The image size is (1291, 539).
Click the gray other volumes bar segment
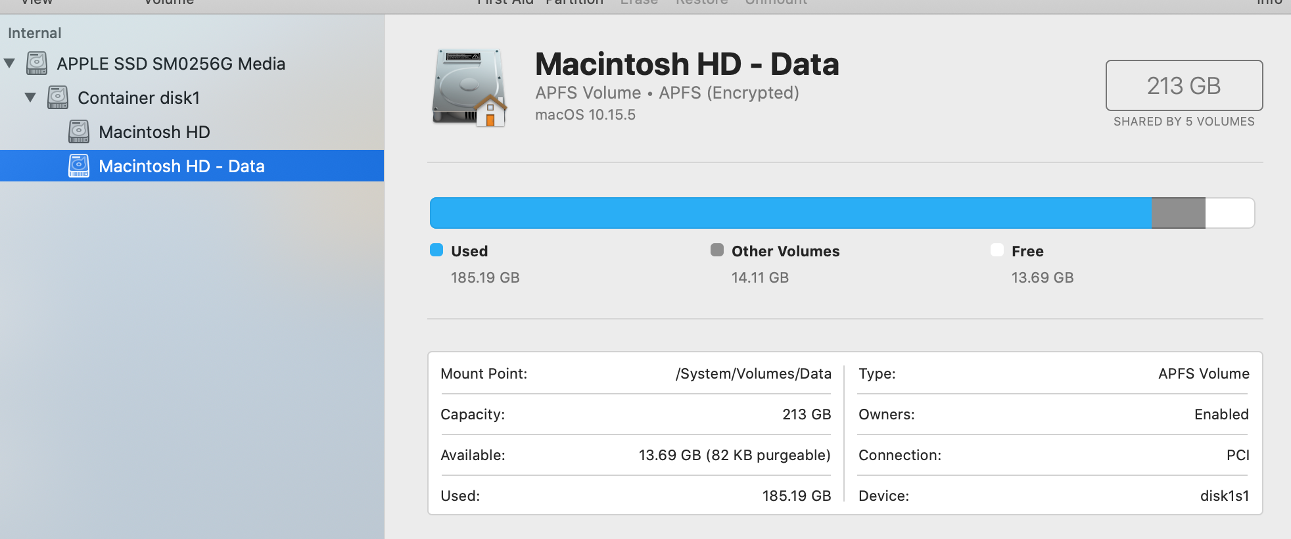(1179, 213)
